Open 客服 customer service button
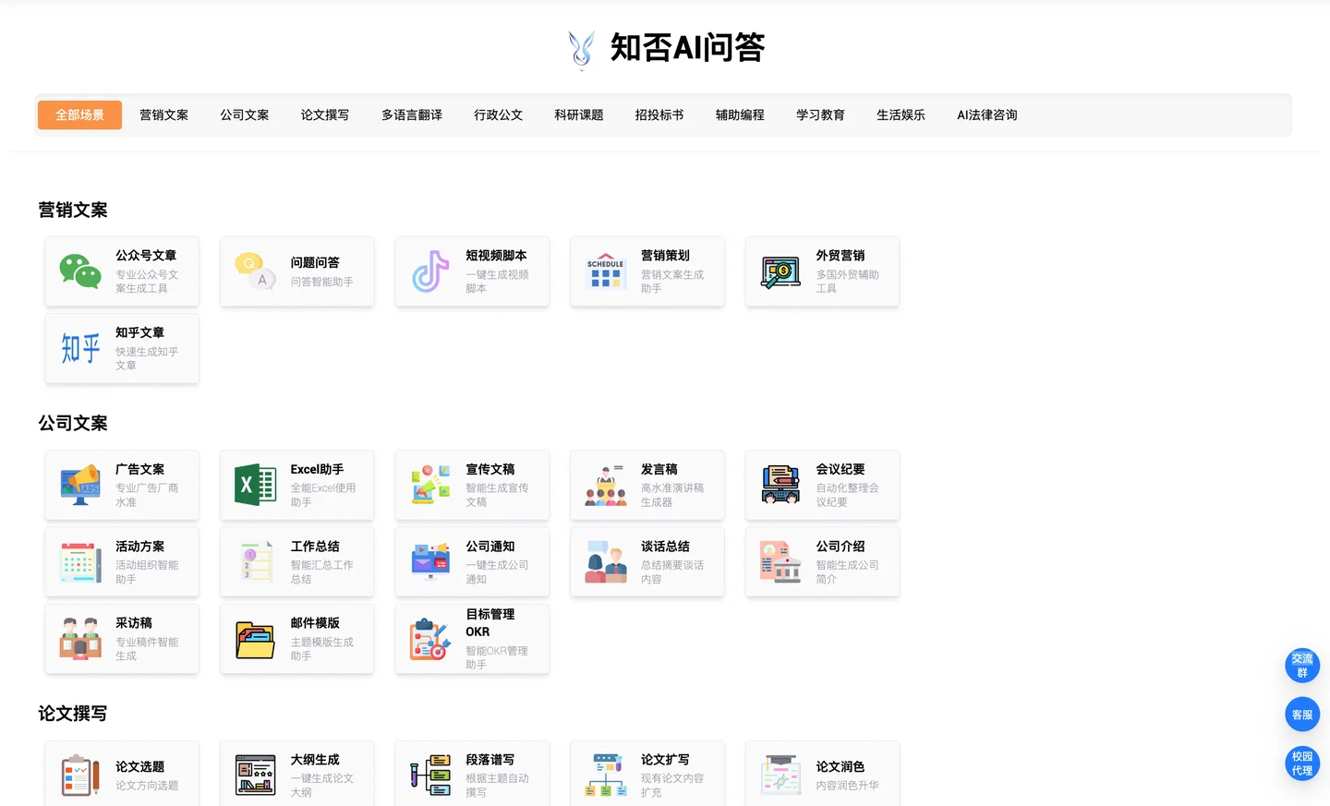Screen dimensions: 1330x806 [1302, 715]
